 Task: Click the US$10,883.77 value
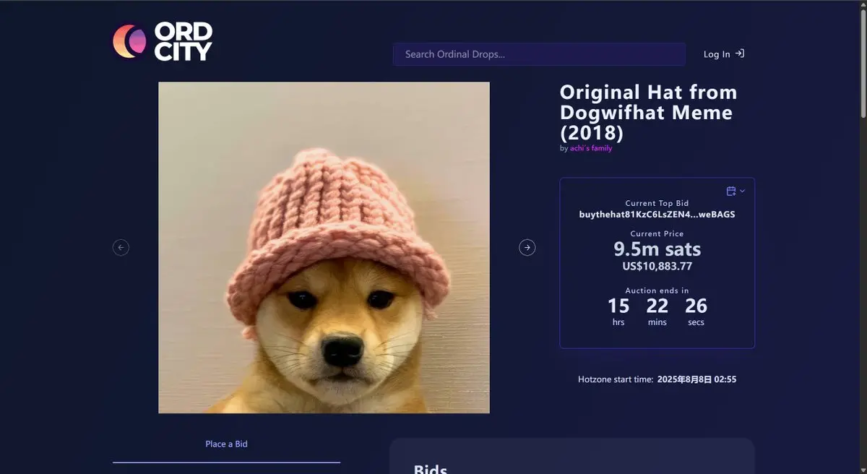click(657, 266)
